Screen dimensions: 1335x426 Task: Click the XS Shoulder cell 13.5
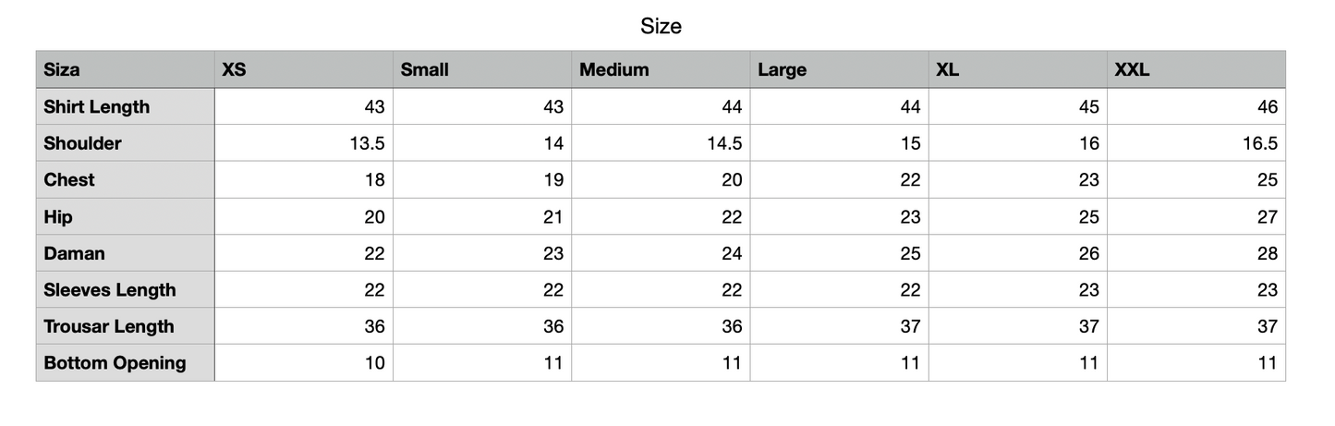click(x=304, y=143)
